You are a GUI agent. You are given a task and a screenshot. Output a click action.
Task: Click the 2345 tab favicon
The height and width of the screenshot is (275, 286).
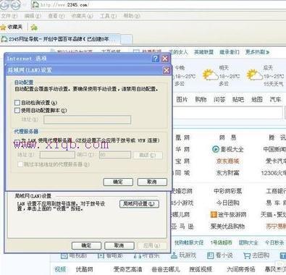pyautogui.click(x=4, y=39)
